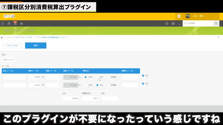The width and height of the screenshot is (223, 125).
Task: Click the user name text in the header
Action: point(198,16)
